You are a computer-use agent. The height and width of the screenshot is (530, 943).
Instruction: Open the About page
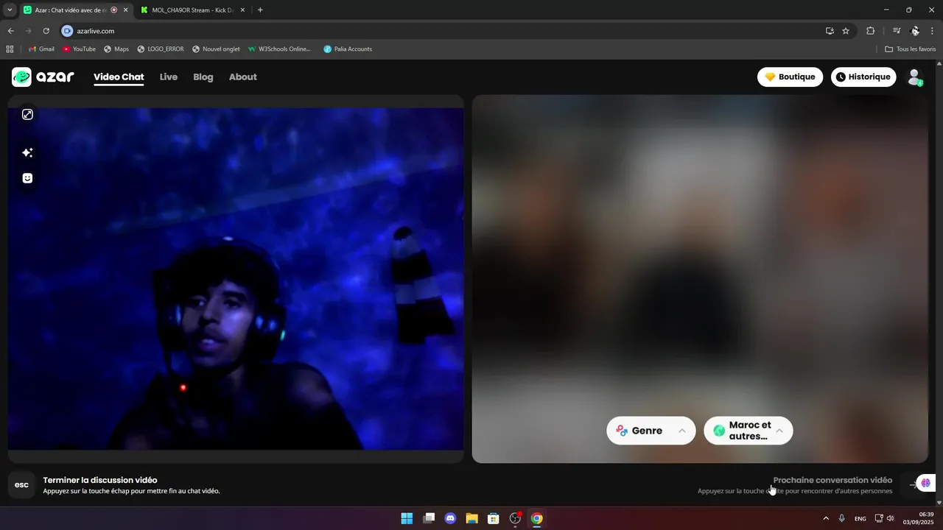[x=243, y=77]
